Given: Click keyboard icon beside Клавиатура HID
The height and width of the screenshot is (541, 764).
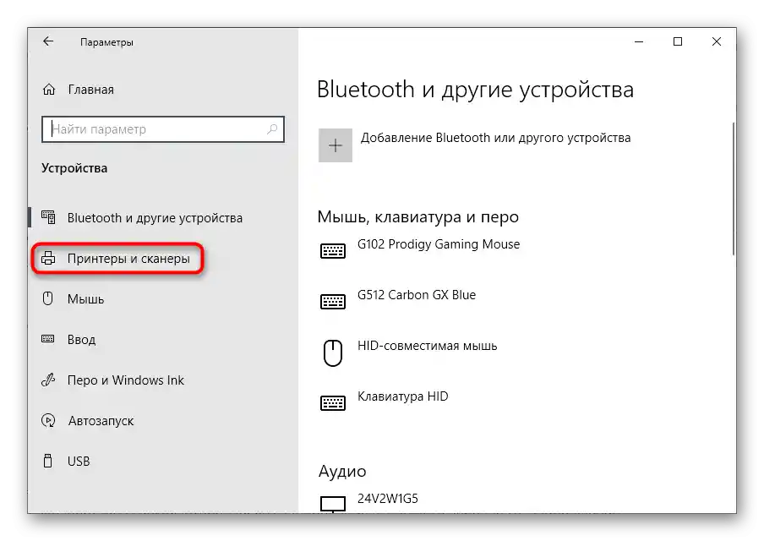Looking at the screenshot, I should pos(333,403).
